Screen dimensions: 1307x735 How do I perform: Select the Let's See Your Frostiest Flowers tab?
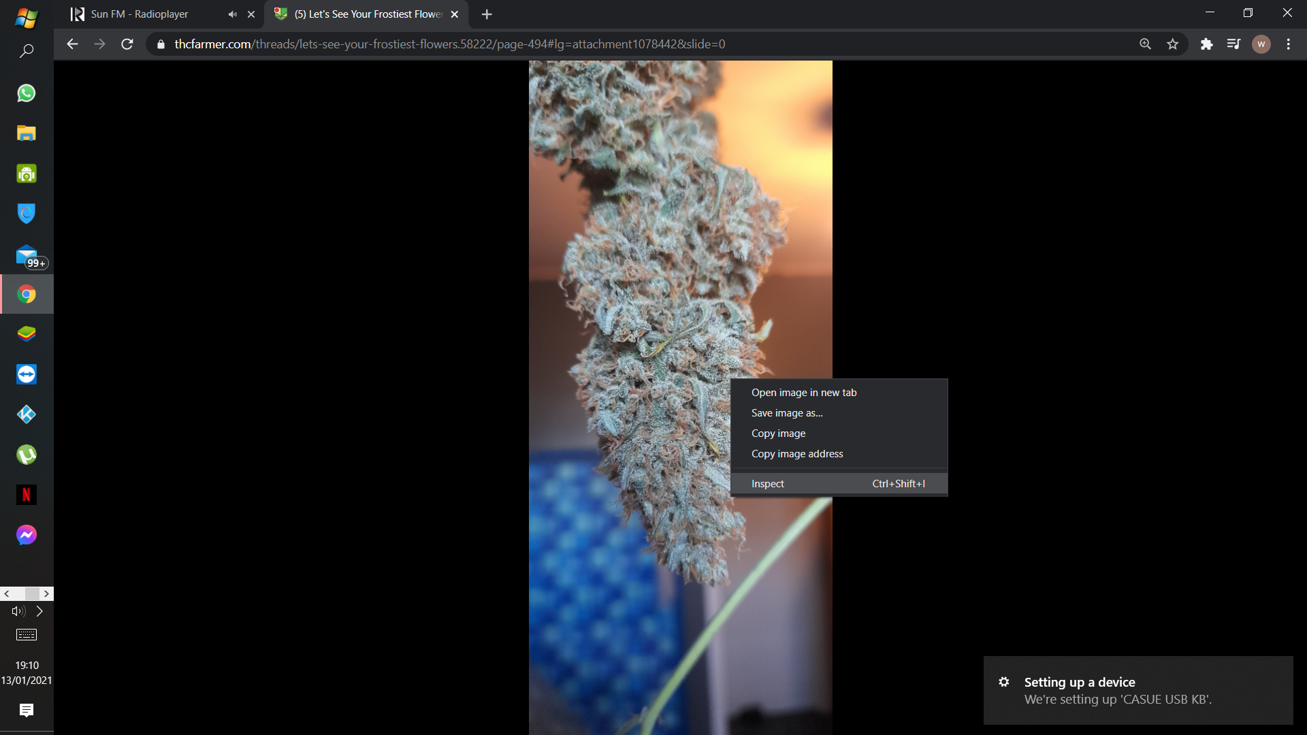click(368, 14)
